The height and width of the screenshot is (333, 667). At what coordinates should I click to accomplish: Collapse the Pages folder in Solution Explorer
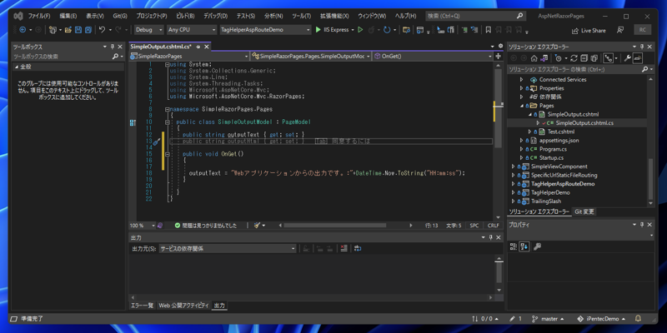[x=522, y=106]
